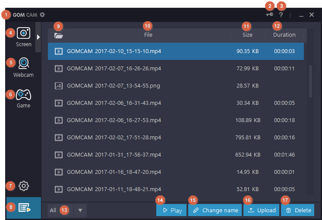The height and width of the screenshot is (220, 322).
Task: Sort by the Duration column header
Action: [284, 35]
